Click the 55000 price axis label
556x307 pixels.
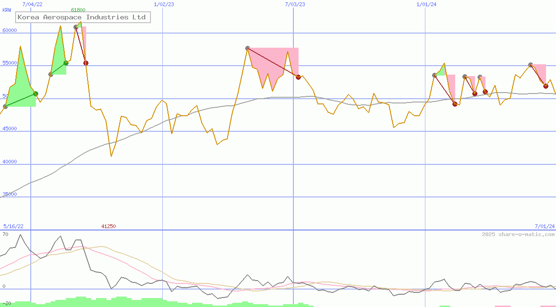point(9,63)
